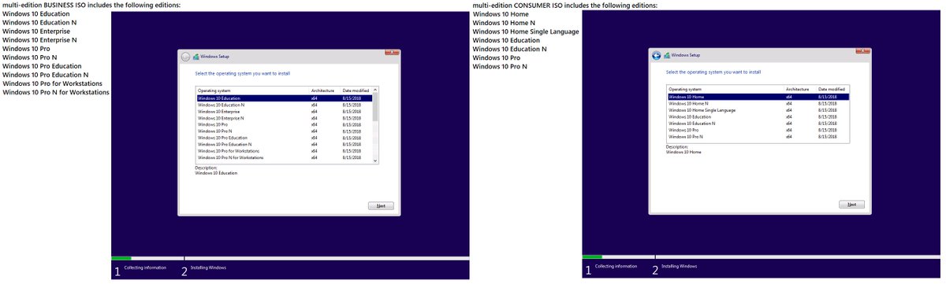Click the back arrow in the Consumer ISO setup window
The width and height of the screenshot is (946, 284).
click(x=656, y=55)
